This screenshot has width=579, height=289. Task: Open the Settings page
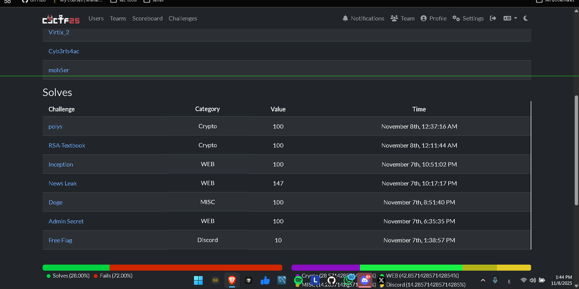coord(468,18)
